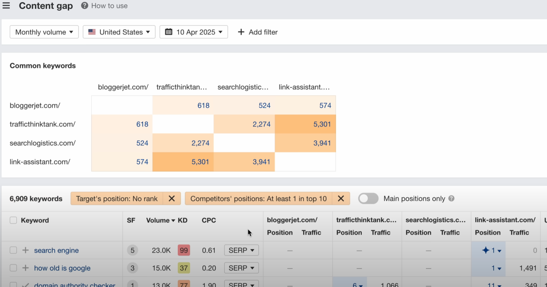Check the select-all keywords checkbox
This screenshot has width=547, height=287.
pyautogui.click(x=13, y=220)
